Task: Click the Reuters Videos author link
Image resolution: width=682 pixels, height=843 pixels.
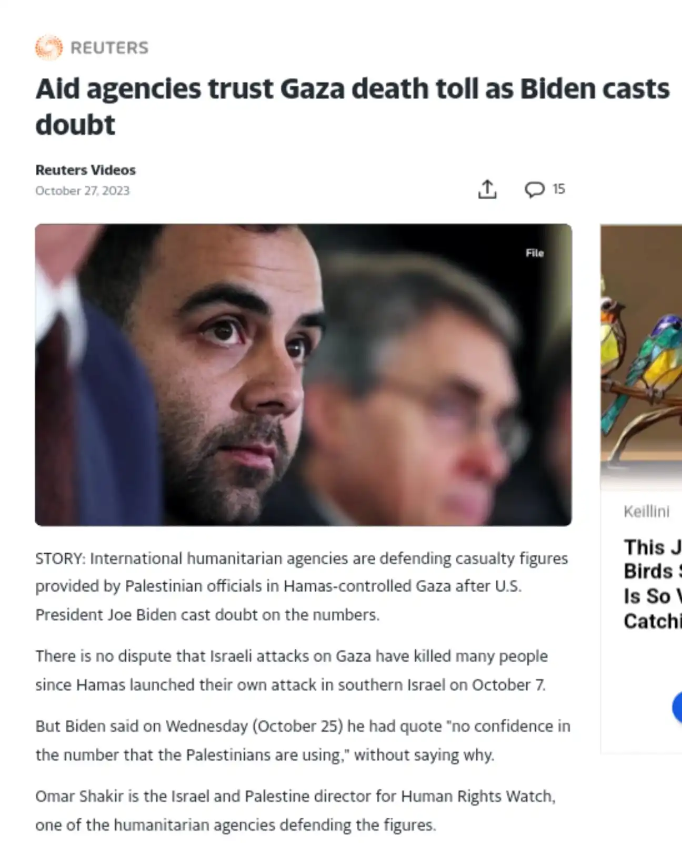Action: (x=85, y=170)
